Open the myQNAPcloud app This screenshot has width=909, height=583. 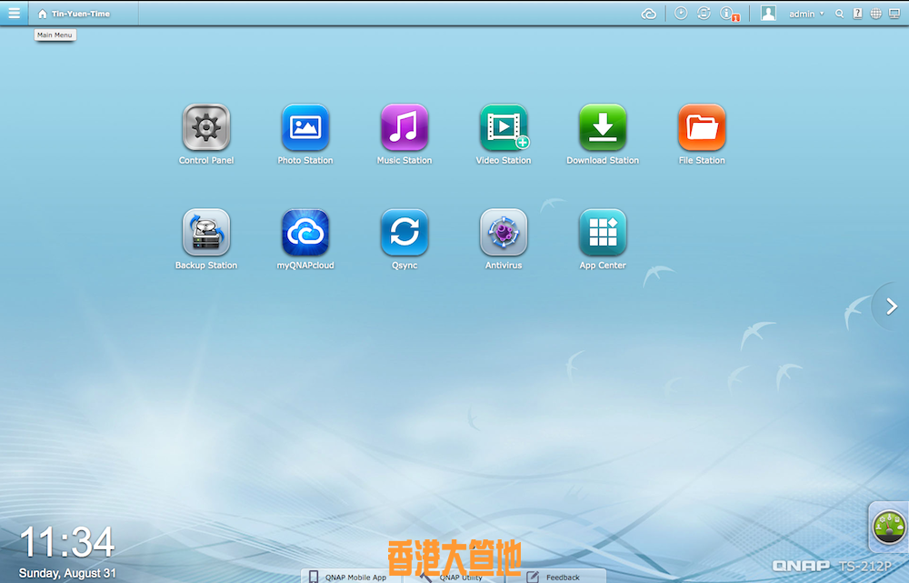coord(305,239)
